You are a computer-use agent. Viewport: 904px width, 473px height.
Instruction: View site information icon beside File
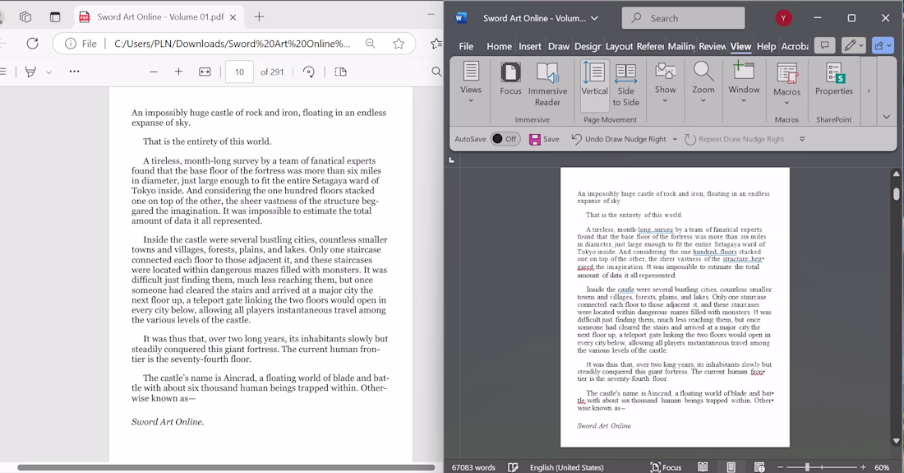[71, 44]
